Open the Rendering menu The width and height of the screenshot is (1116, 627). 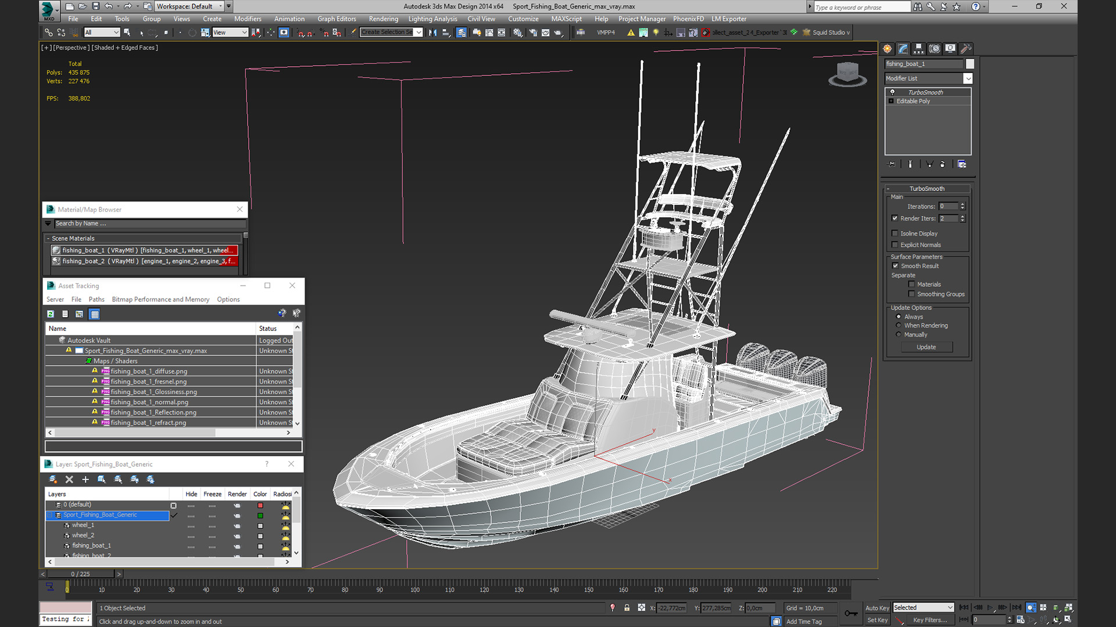click(383, 19)
